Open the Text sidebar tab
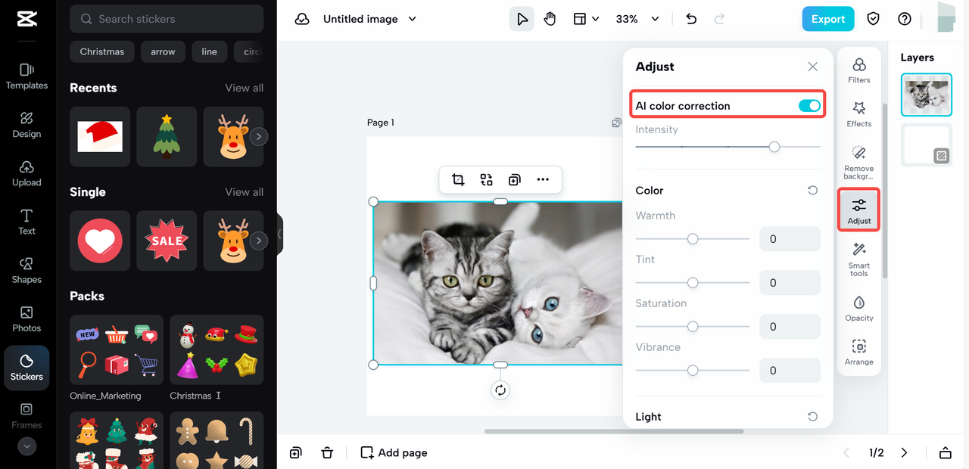The image size is (969, 469). coord(26,222)
